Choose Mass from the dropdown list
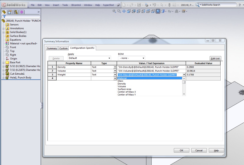 click(150, 81)
